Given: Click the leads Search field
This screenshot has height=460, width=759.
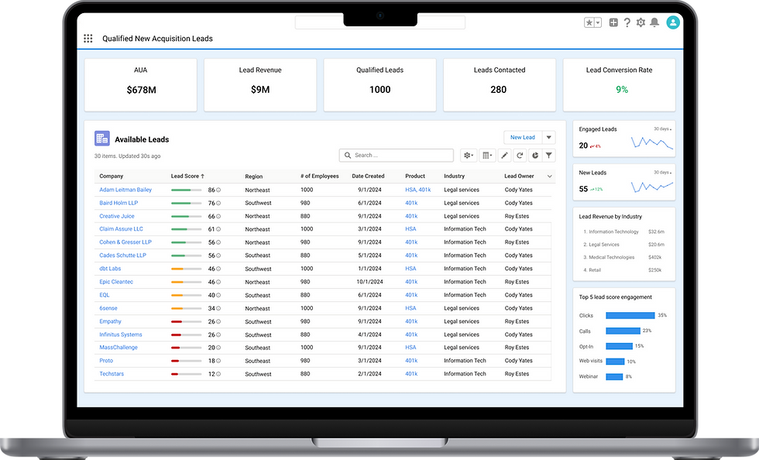Looking at the screenshot, I should coord(396,156).
